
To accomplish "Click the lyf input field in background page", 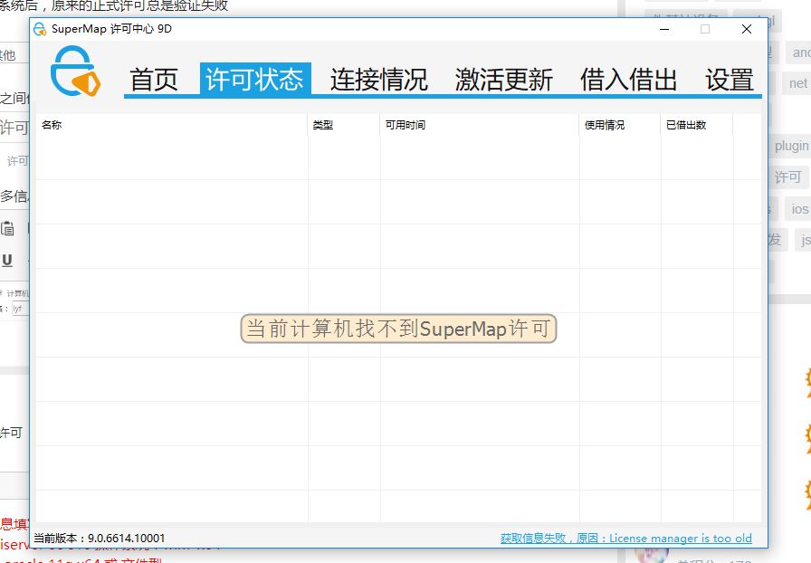I will (x=20, y=309).
